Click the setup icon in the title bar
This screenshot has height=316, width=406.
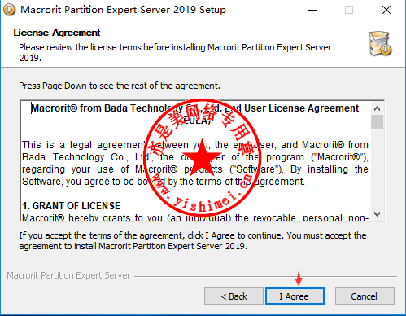pyautogui.click(x=9, y=10)
